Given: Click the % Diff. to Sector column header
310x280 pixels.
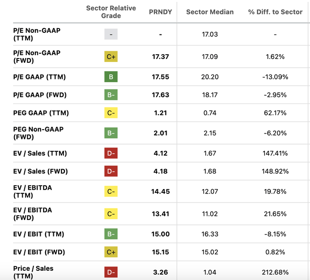Looking at the screenshot, I should coord(275,12).
